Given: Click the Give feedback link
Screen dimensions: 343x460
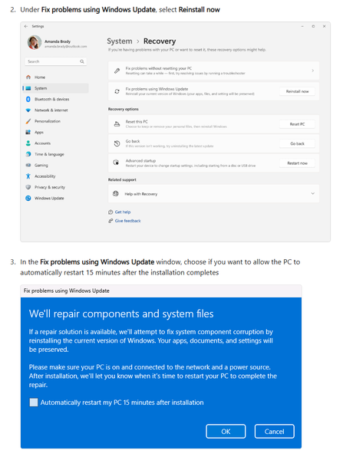Looking at the screenshot, I should click(127, 221).
